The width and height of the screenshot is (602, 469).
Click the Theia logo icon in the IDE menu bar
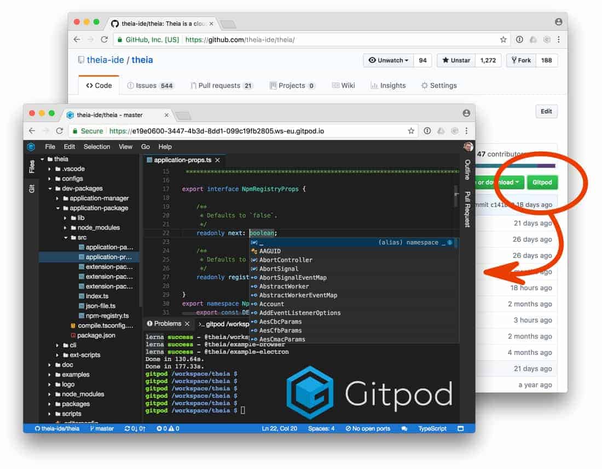31,146
